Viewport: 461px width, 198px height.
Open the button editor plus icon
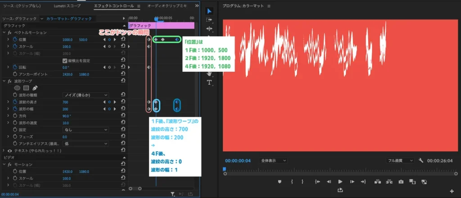[452, 191]
